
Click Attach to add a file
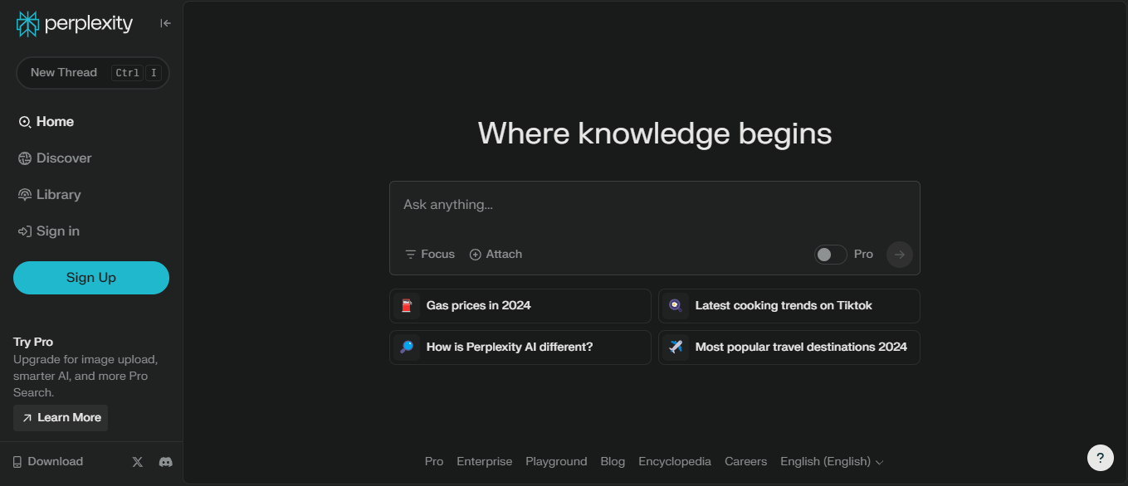click(x=496, y=254)
